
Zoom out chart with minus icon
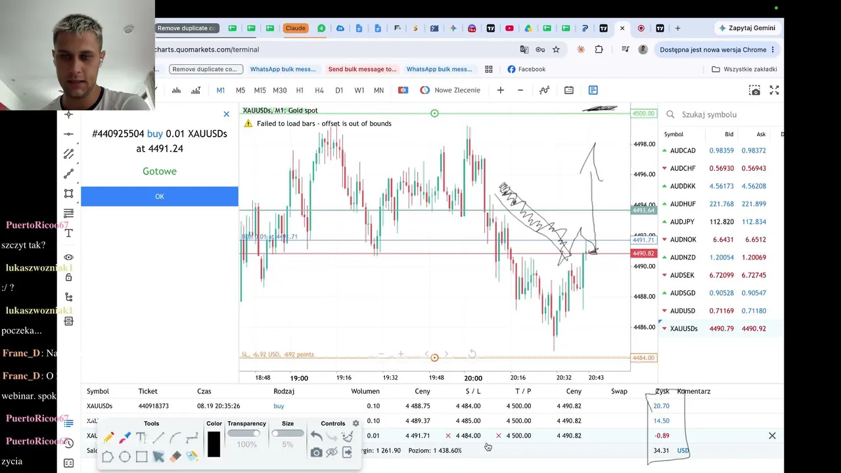click(x=520, y=90)
